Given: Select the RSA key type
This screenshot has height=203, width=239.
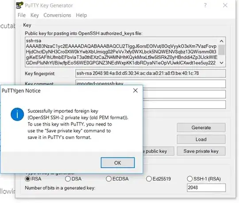Looking at the screenshot, I should (x=28, y=179).
